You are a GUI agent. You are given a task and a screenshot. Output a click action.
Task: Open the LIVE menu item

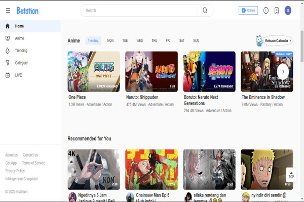pos(30,75)
